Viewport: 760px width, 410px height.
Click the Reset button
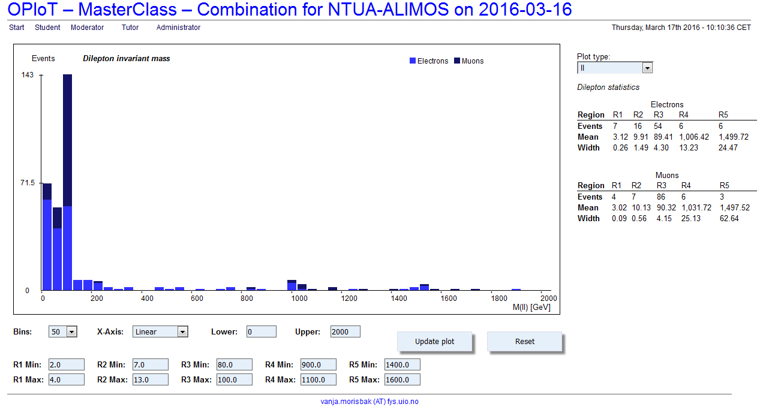coord(525,342)
